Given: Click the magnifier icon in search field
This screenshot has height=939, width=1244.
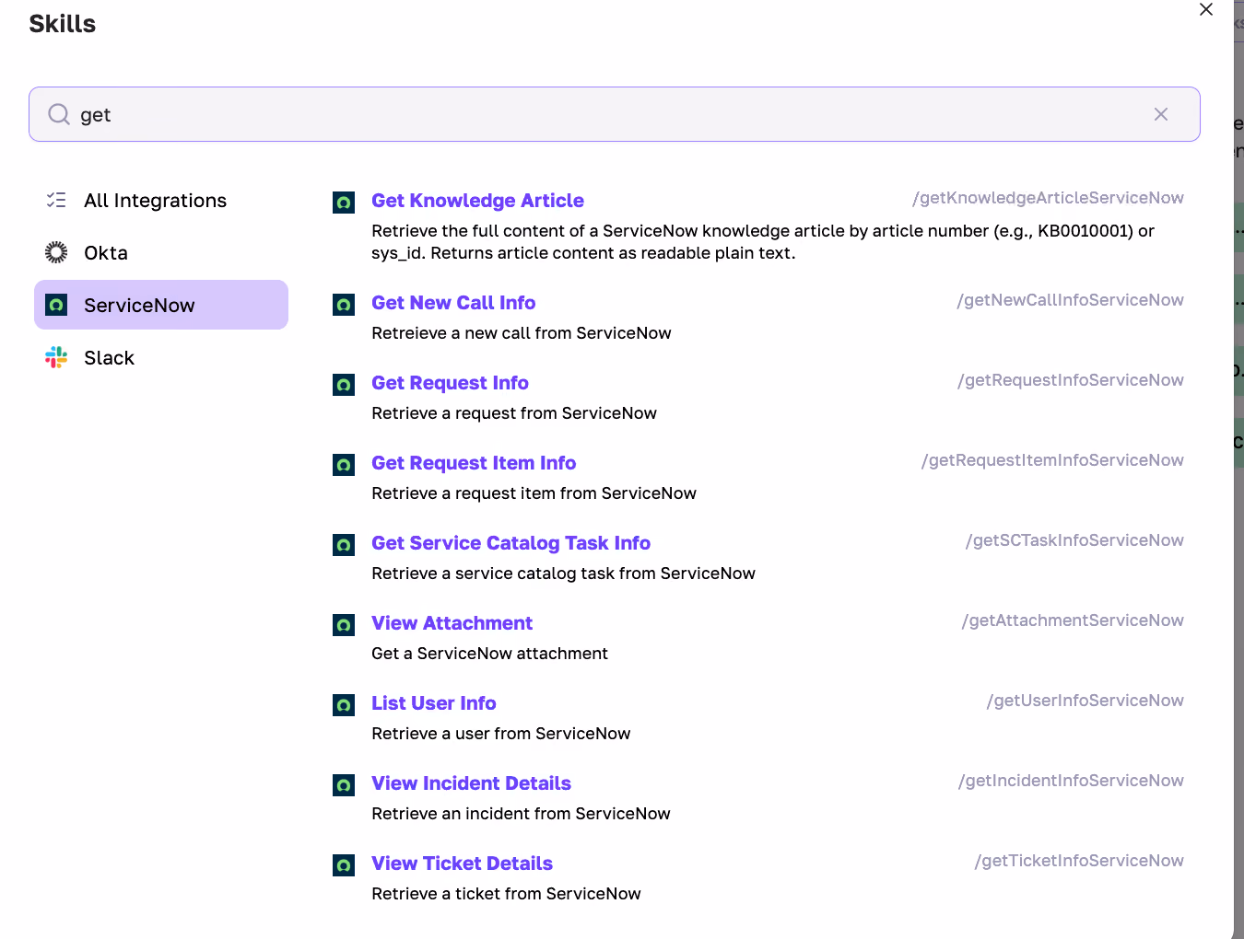Looking at the screenshot, I should [59, 114].
